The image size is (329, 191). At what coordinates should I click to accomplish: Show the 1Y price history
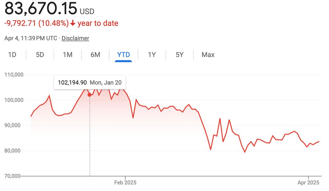pos(152,55)
